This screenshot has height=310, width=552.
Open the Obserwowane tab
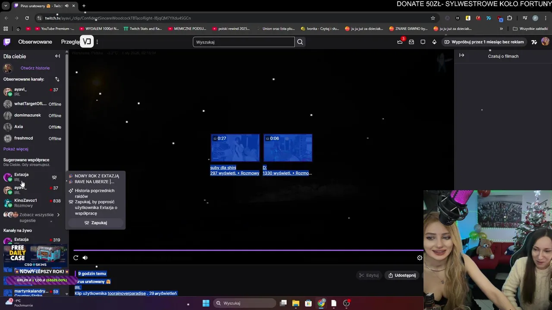pyautogui.click(x=35, y=42)
